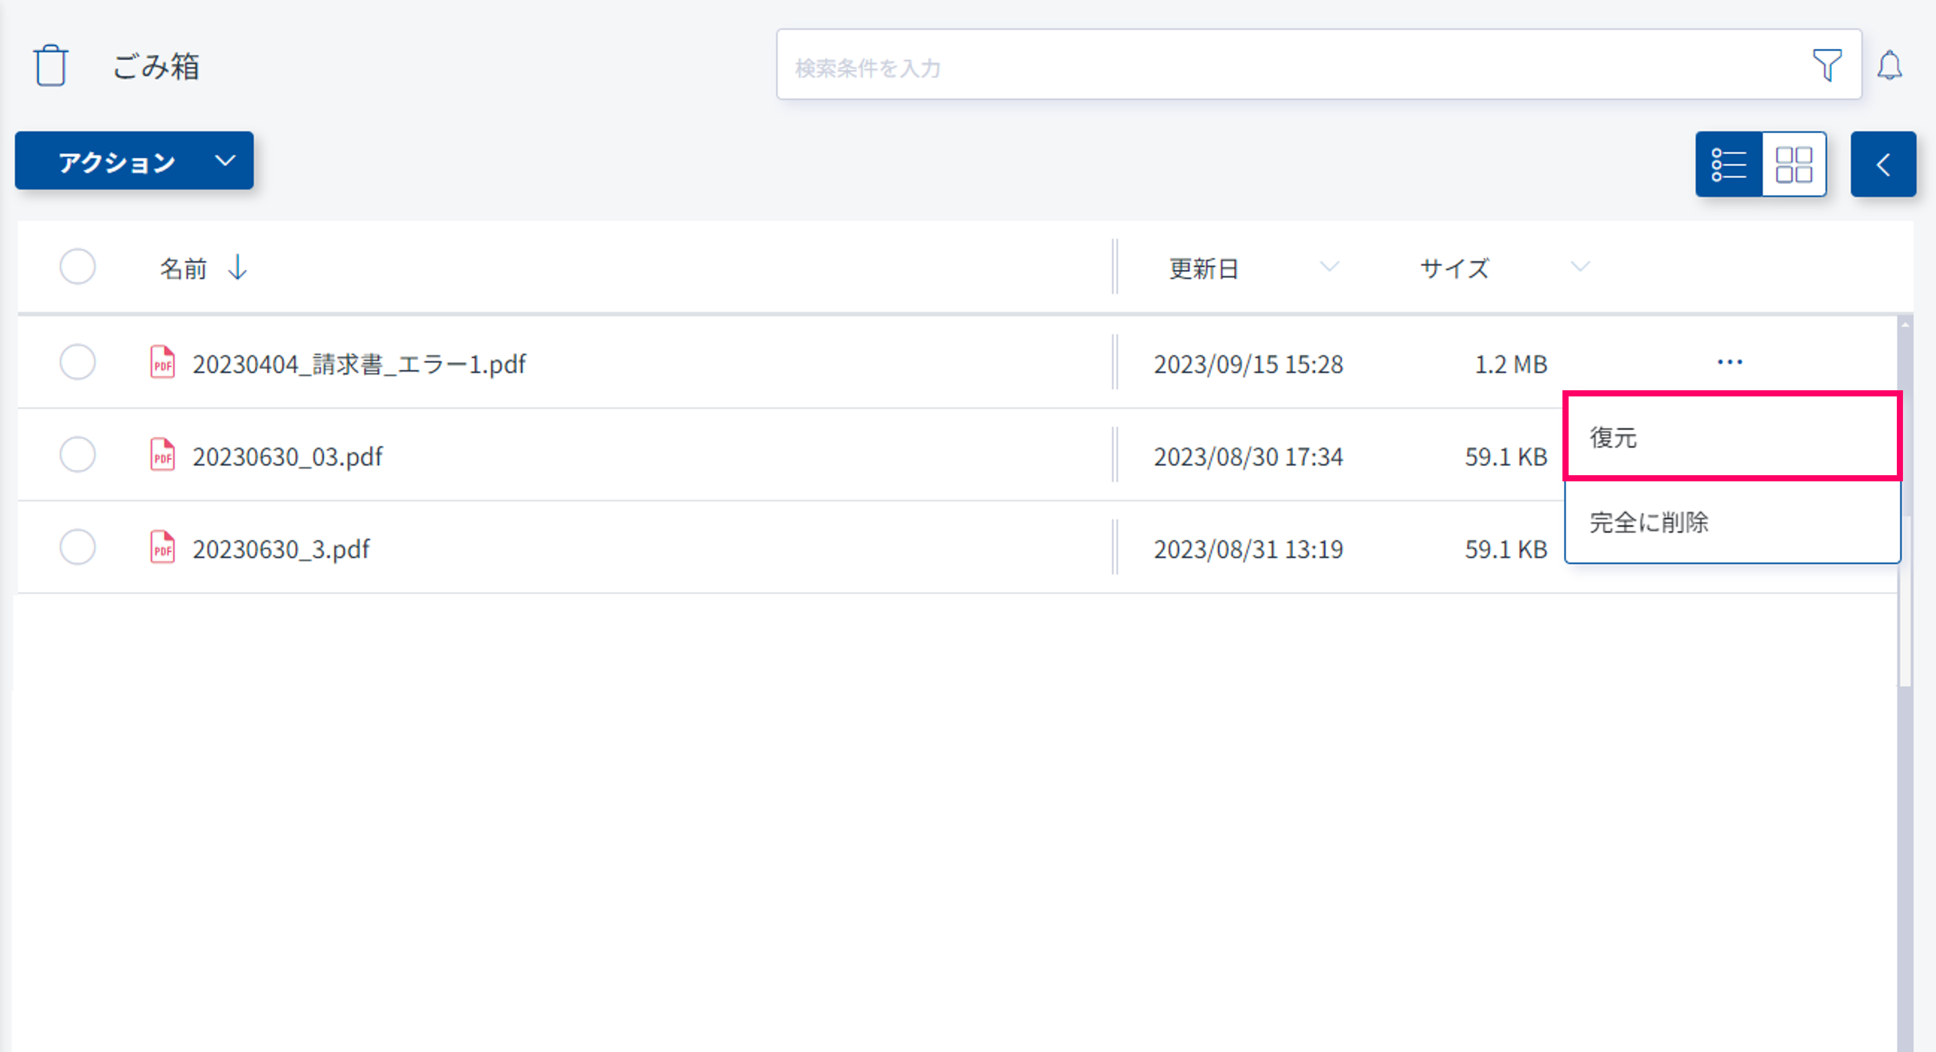The image size is (1936, 1052).
Task: Select checkbox for 20230404_請求書_エラー1.pdf
Action: (x=77, y=363)
